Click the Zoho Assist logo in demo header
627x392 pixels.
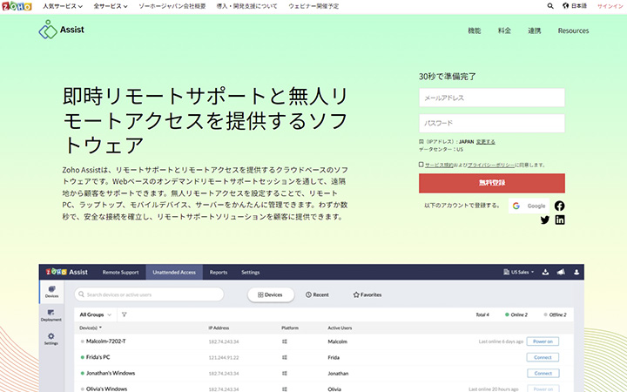pyautogui.click(x=67, y=272)
